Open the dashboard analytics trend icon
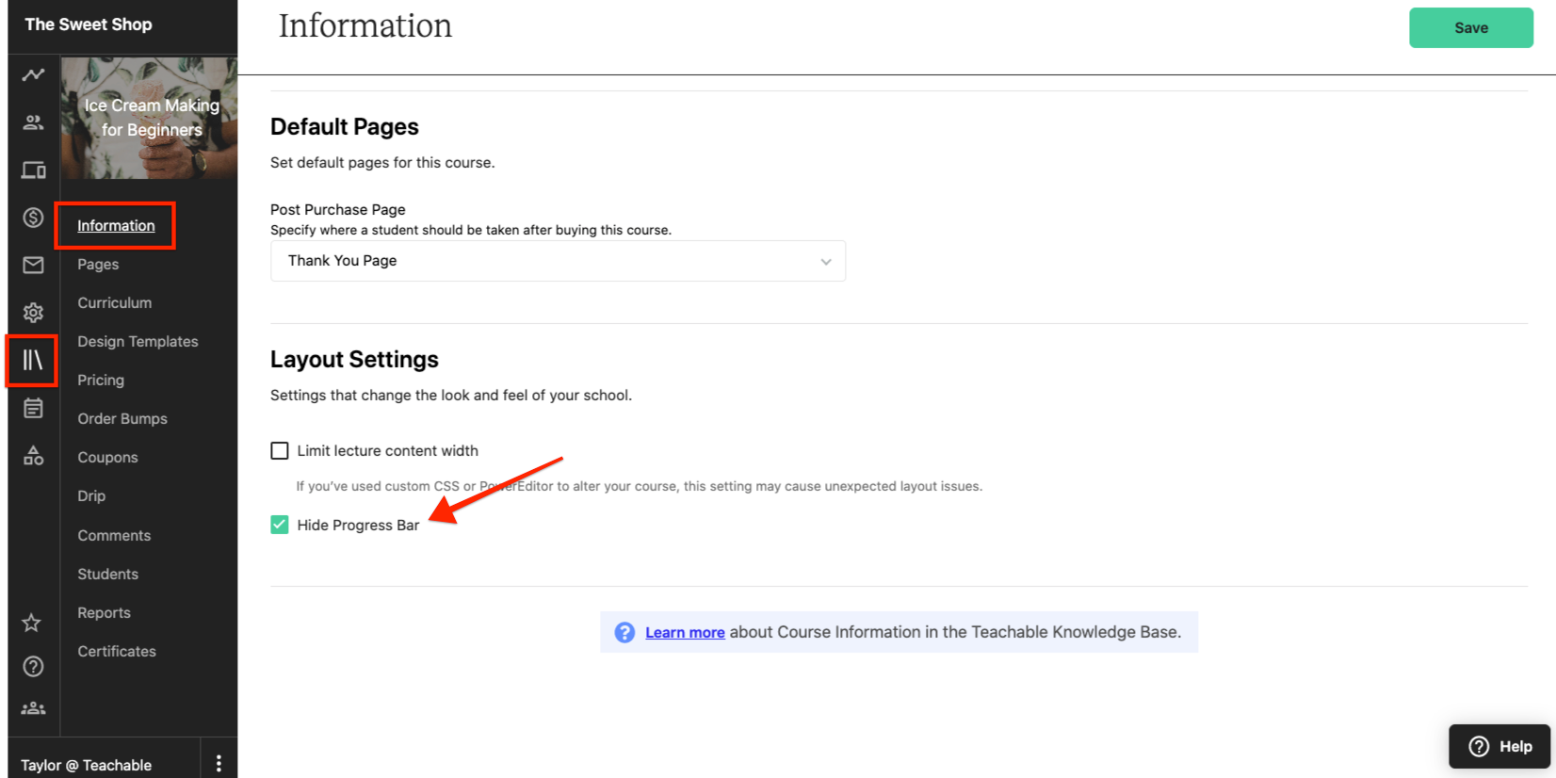The height and width of the screenshot is (778, 1556). point(33,74)
